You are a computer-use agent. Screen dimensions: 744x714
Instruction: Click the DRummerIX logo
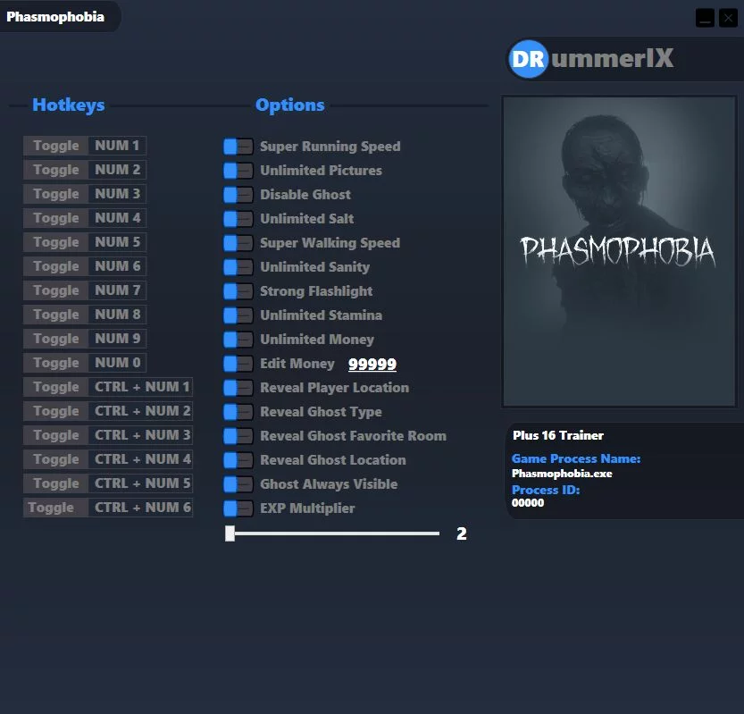pyautogui.click(x=592, y=60)
